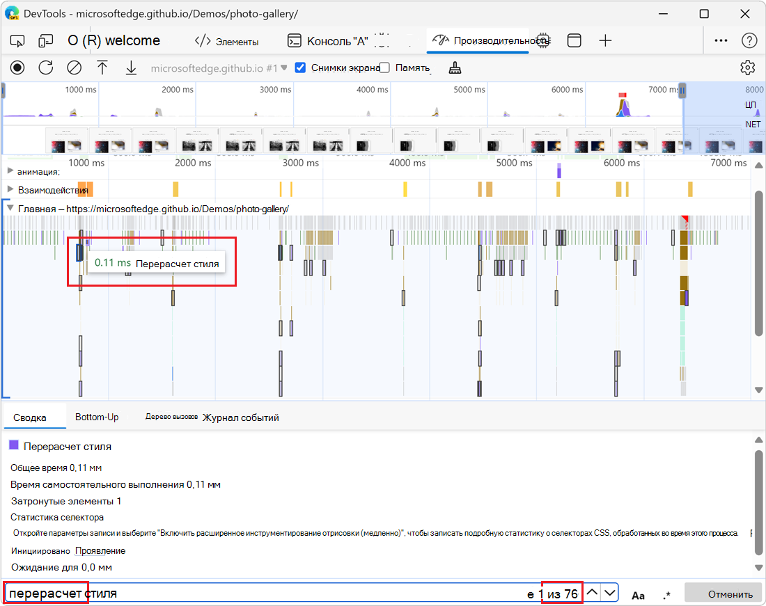Screen dimensions: 766x606
Task: Go to next search result arrow
Action: click(x=609, y=593)
